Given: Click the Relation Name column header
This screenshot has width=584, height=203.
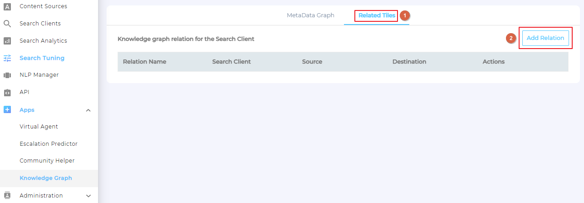Looking at the screenshot, I should click(x=144, y=62).
